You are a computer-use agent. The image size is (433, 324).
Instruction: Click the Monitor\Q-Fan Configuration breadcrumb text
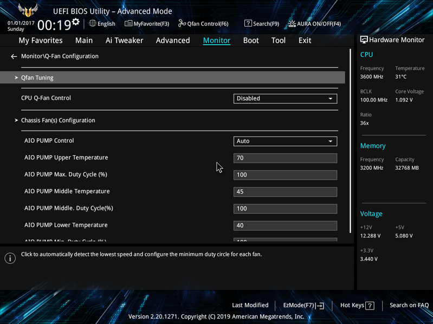[x=60, y=56]
